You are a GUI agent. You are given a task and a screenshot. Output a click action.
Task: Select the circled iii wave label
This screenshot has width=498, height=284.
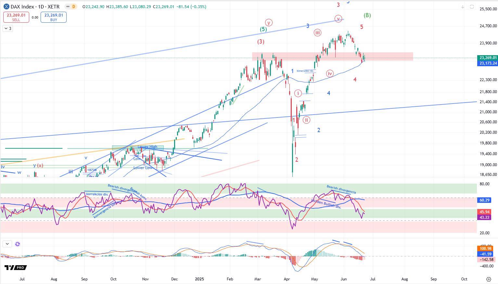point(317,32)
